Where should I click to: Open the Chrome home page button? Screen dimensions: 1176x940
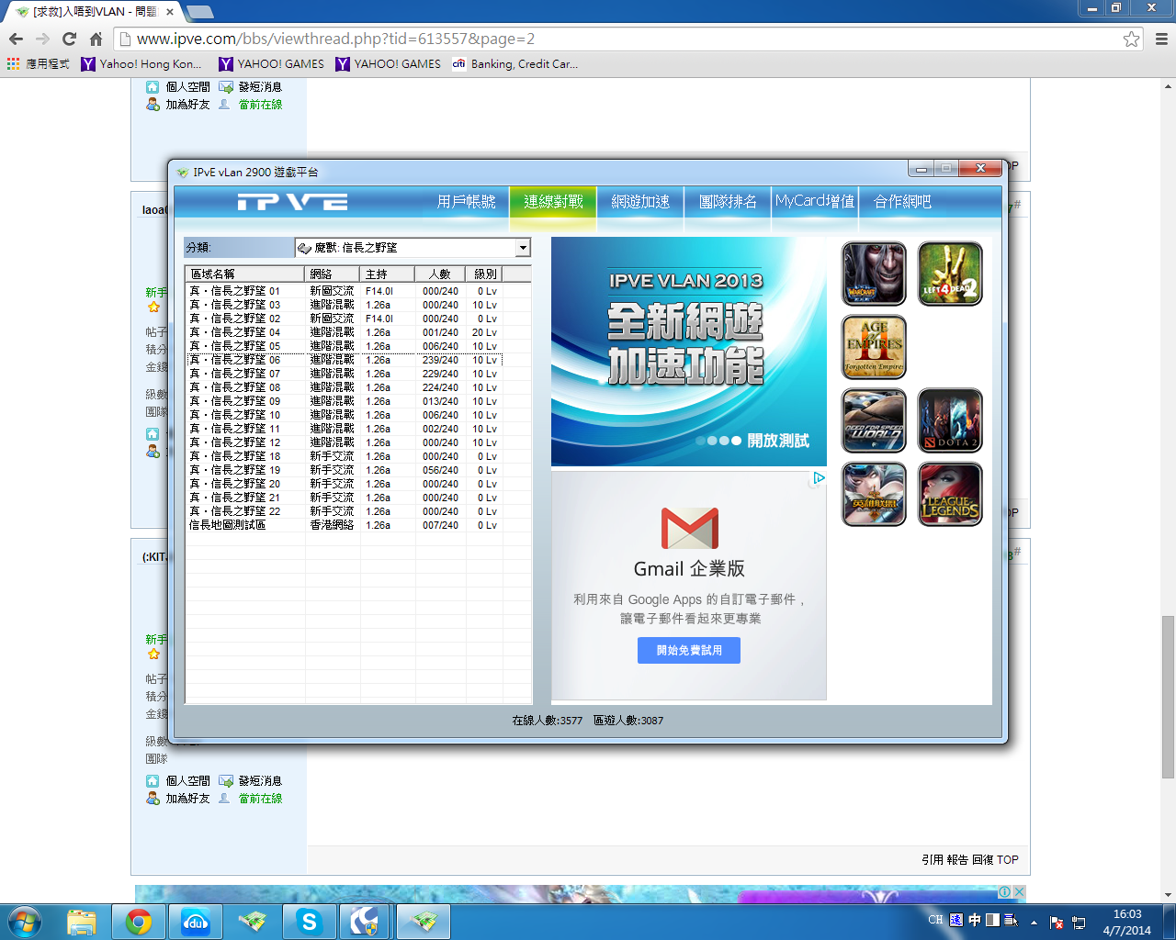tap(96, 39)
